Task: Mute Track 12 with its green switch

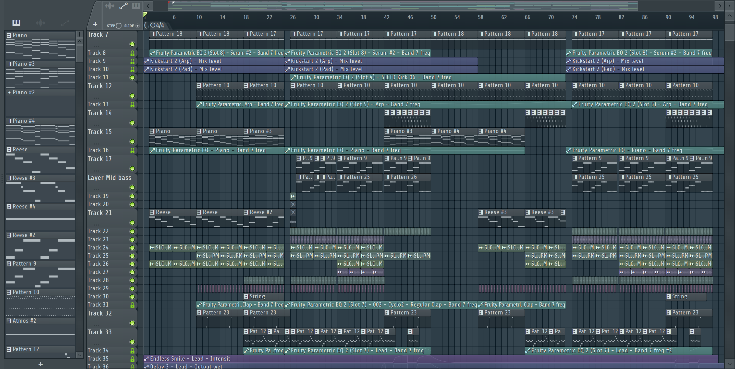Action: (132, 96)
